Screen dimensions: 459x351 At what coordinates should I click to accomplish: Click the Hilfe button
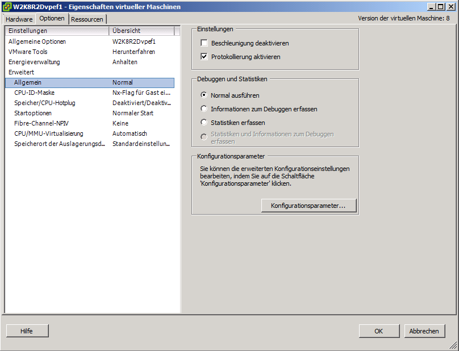27,331
